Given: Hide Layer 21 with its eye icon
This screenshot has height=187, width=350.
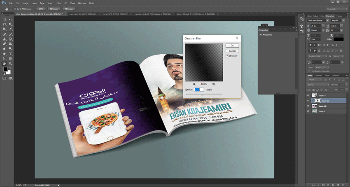Looking at the screenshot, I should point(308,95).
